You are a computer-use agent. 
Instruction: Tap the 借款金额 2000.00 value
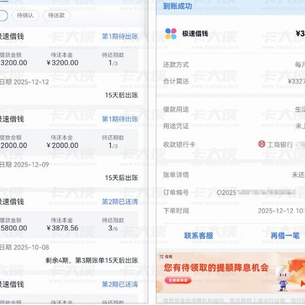[x=14, y=146]
